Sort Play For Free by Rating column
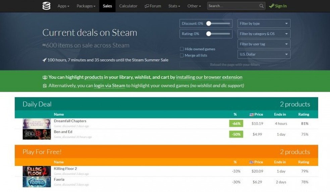The height and width of the screenshot is (192, 330). (304, 162)
